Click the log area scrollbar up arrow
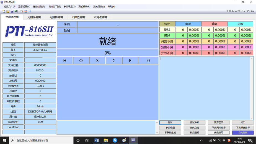Viewport: 256px width, 144px height. pyautogui.click(x=252, y=58)
